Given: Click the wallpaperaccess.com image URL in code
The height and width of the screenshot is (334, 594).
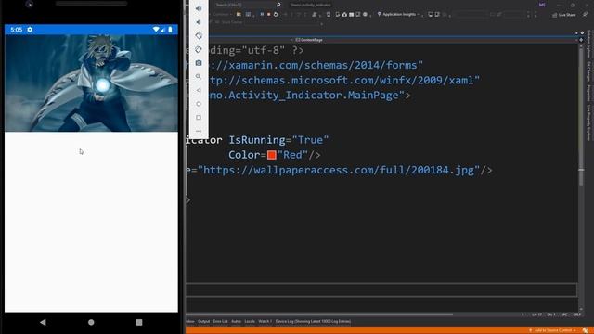Looking at the screenshot, I should click(338, 170).
